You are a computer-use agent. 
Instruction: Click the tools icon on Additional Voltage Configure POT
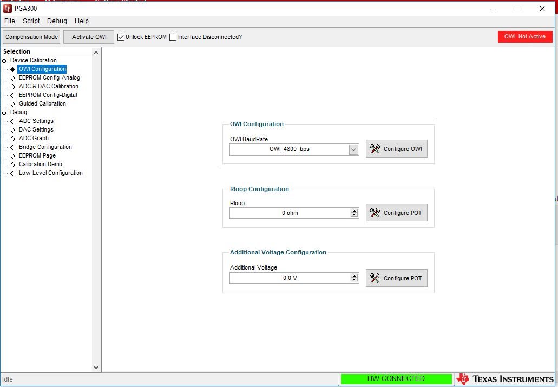pos(375,278)
